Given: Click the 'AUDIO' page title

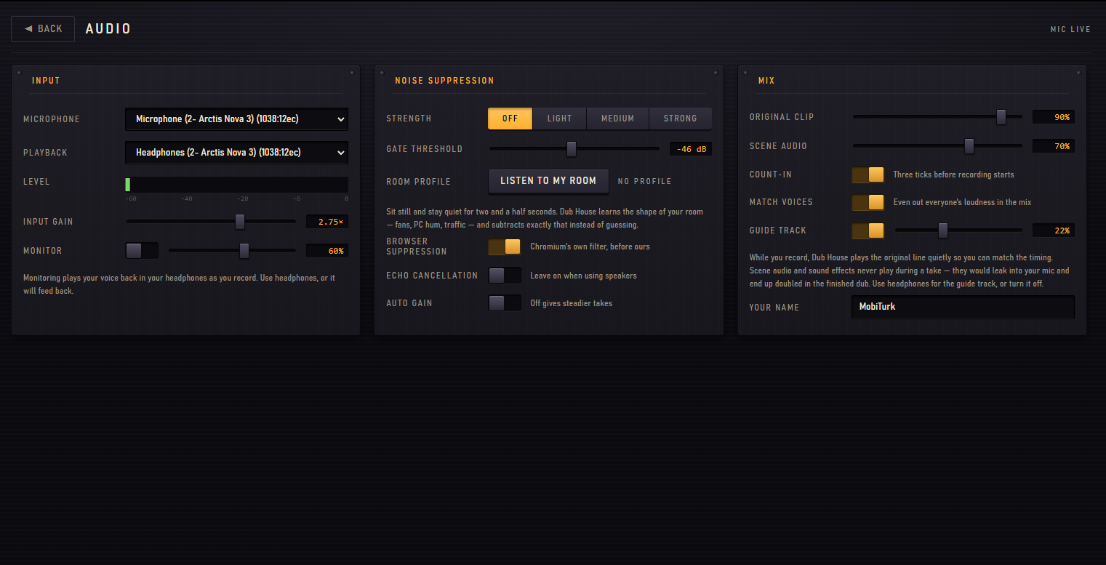Looking at the screenshot, I should point(108,29).
